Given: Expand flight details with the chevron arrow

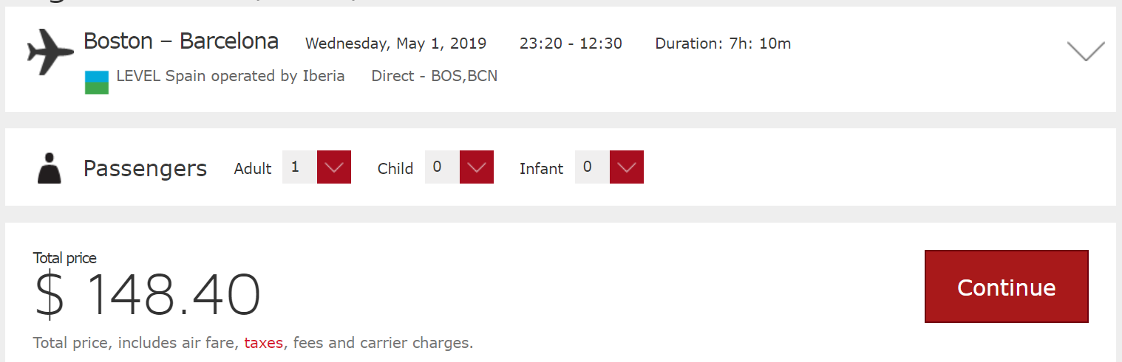Looking at the screenshot, I should [1086, 51].
